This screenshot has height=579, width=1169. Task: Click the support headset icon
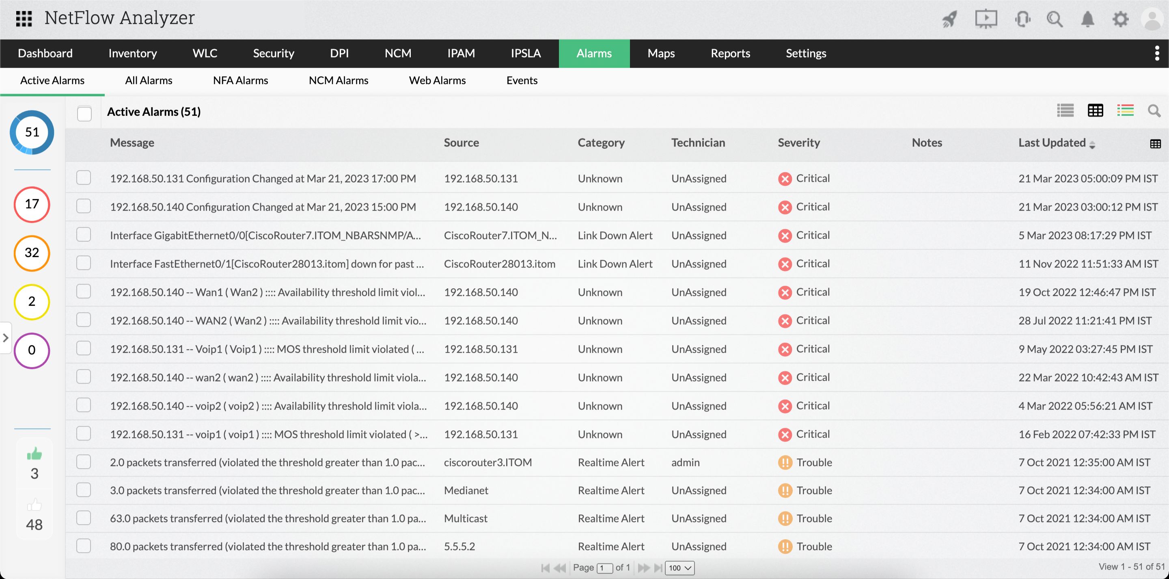(1022, 19)
